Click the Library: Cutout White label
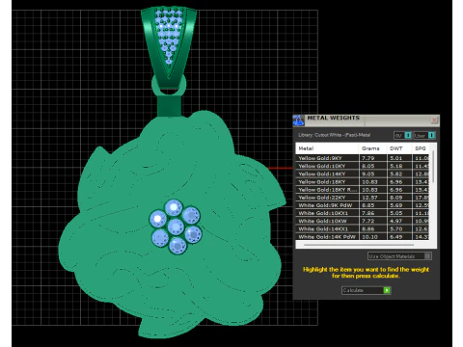Image resolution: width=463 pixels, height=347 pixels. tap(335, 135)
